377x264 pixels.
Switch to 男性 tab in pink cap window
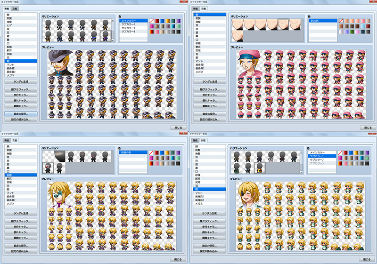point(196,8)
